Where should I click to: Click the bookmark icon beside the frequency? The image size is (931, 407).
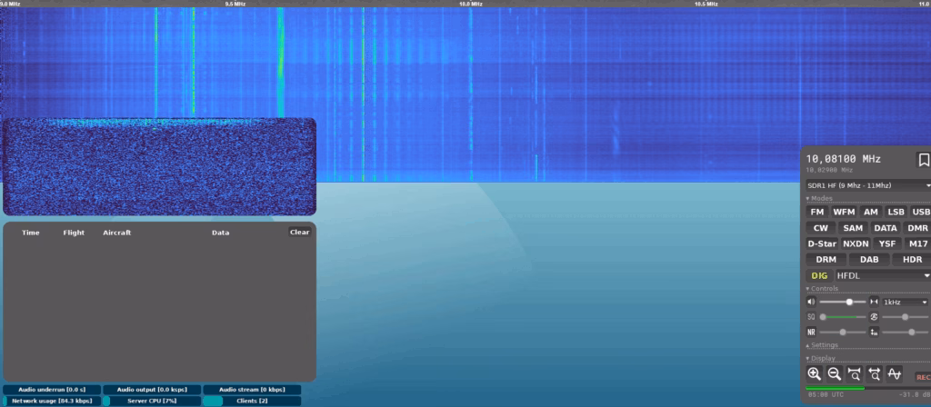924,160
